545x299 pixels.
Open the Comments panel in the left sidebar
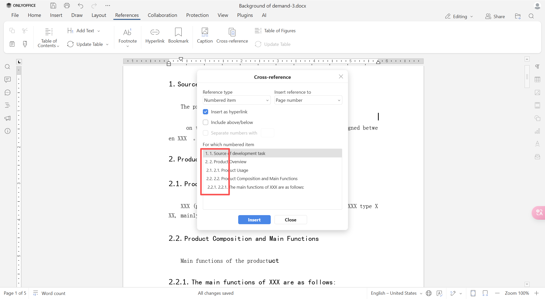tap(8, 80)
